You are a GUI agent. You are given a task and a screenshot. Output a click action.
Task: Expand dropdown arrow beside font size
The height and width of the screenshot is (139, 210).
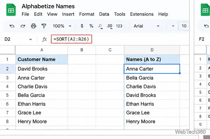click(x=173, y=26)
